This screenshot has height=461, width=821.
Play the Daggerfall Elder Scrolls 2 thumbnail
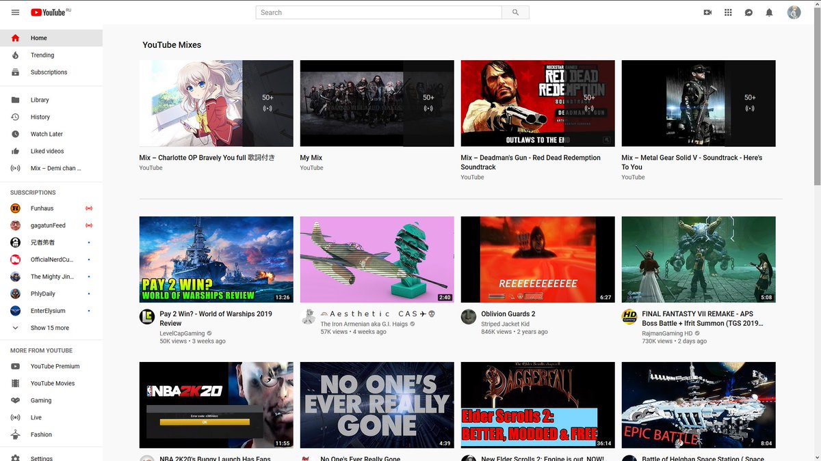coord(538,405)
